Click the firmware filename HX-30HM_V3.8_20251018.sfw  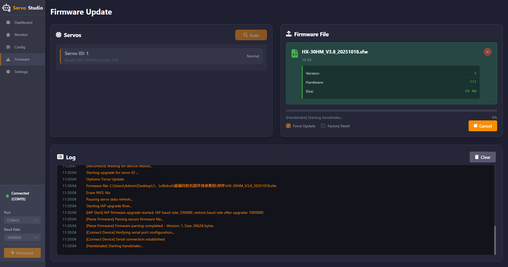(335, 52)
